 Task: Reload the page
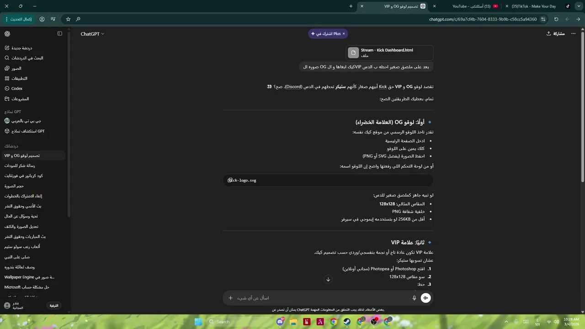point(556,19)
